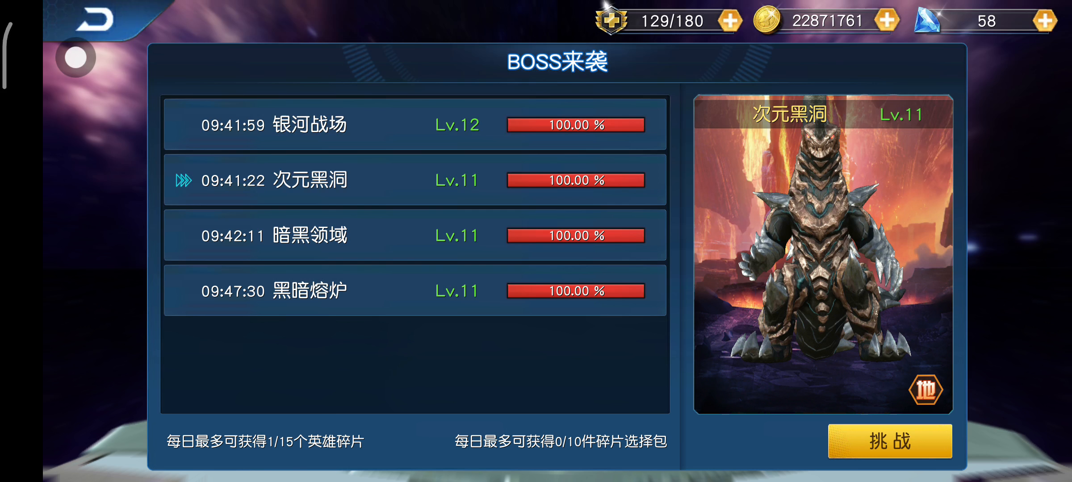1072x482 pixels.
Task: Tap the stamina shield badge icon
Action: [611, 20]
